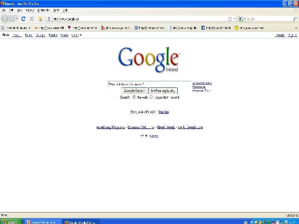The image size is (299, 224).
Task: Click the Firefox activity throbber icon
Action: 296,10
